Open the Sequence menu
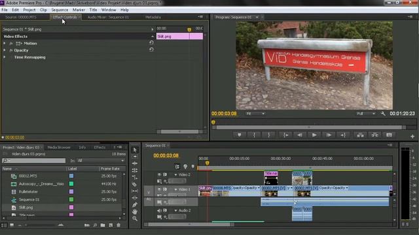This screenshot has height=235, width=419. (60, 10)
